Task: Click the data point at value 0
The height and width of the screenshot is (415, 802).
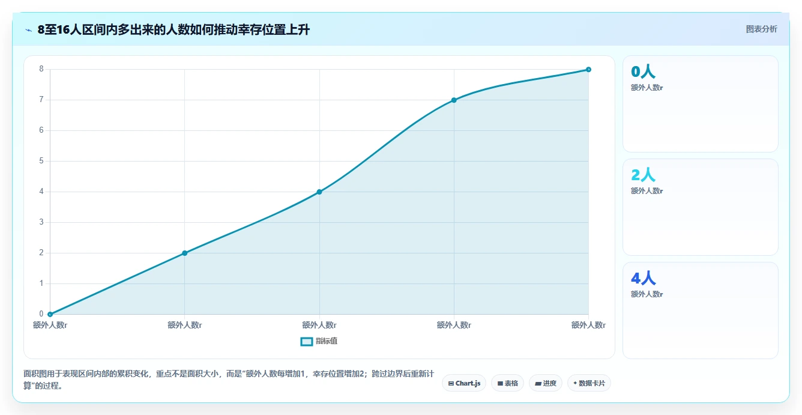Action: tap(50, 314)
